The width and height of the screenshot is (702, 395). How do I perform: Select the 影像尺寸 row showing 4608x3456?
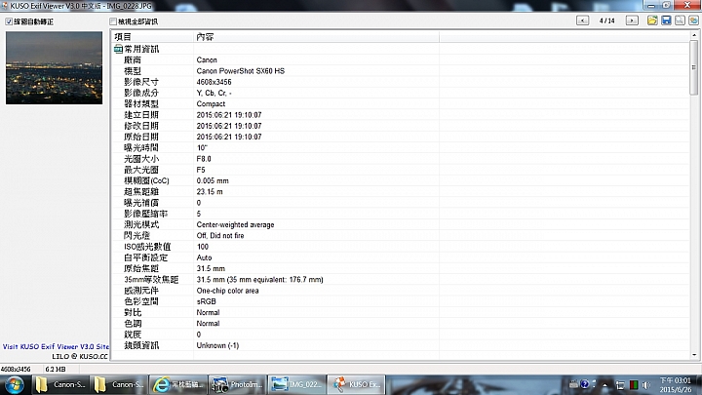[401, 82]
